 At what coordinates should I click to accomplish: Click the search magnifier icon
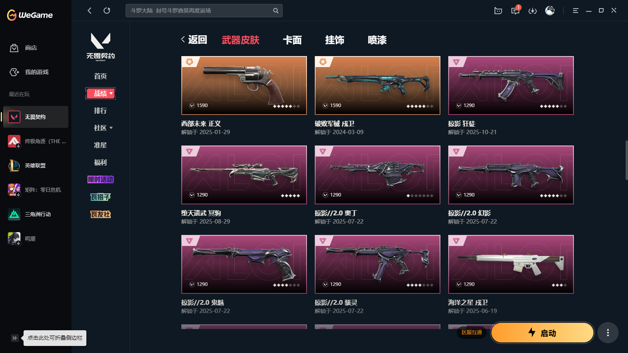[x=276, y=11]
